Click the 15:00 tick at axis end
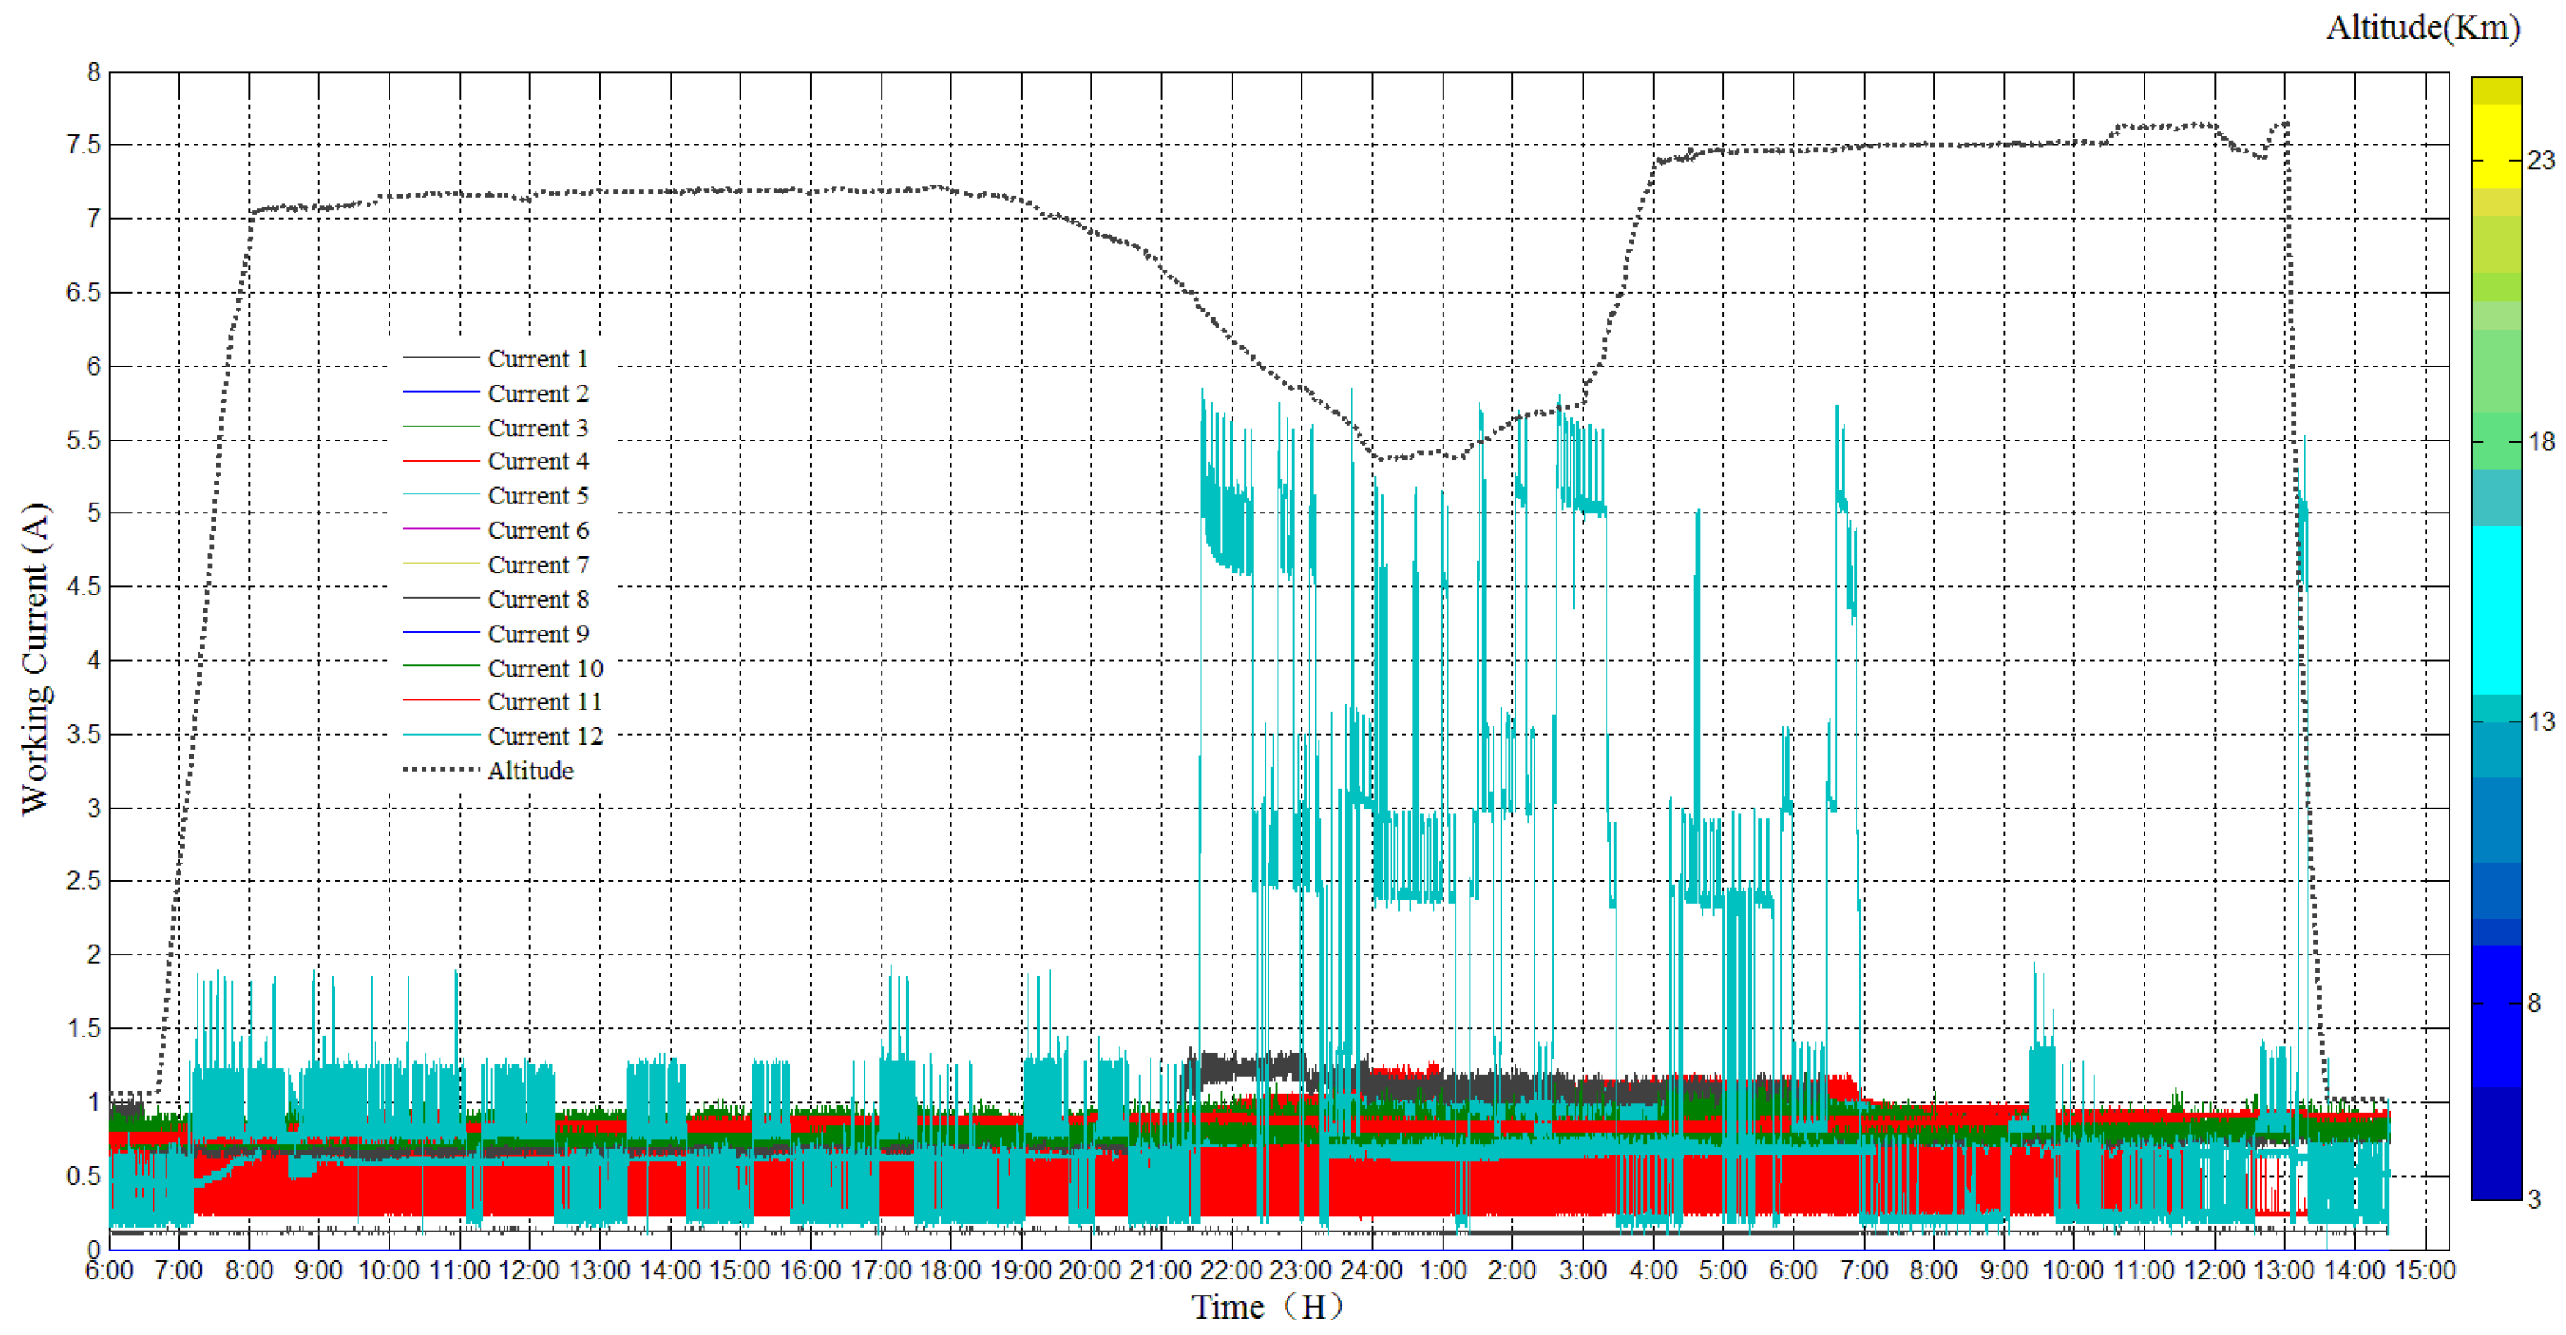This screenshot has height=1335, width=2566. pyautogui.click(x=2425, y=1272)
